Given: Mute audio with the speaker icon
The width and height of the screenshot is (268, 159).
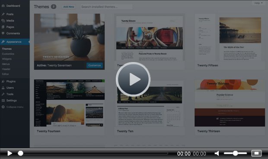Looking at the screenshot, I should click(217, 153).
